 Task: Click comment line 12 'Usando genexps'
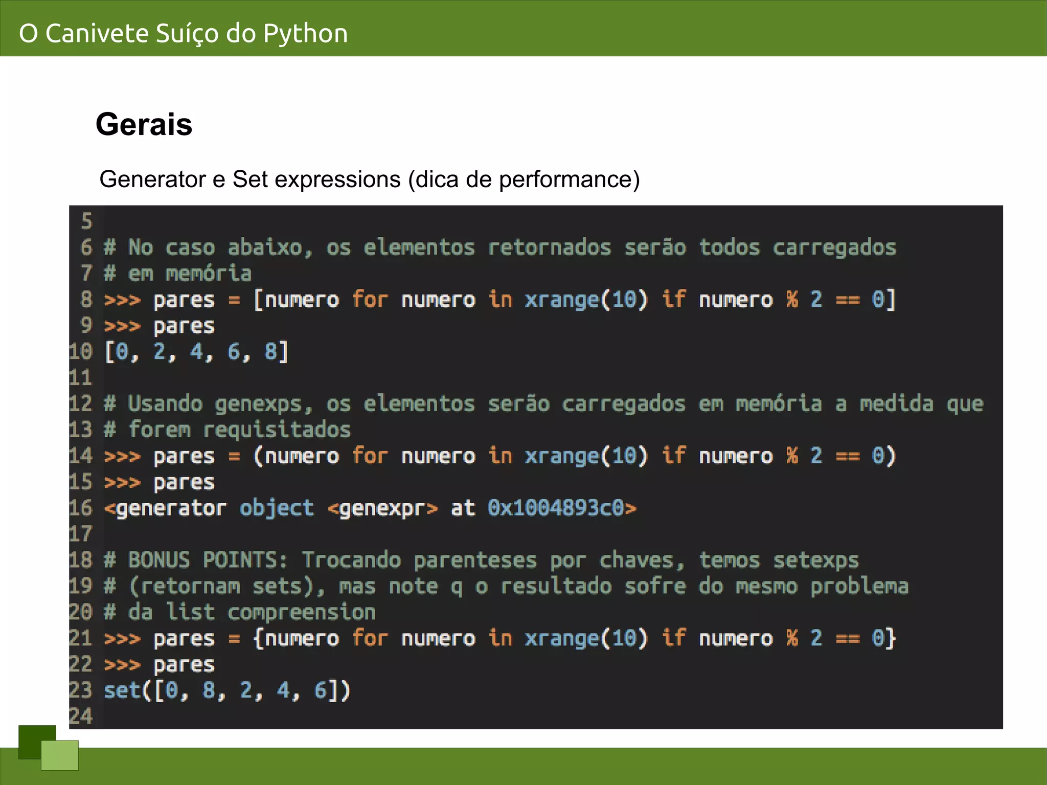543,404
